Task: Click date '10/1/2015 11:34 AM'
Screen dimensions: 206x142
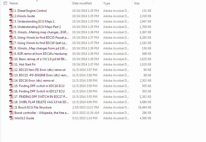Action: (86, 113)
